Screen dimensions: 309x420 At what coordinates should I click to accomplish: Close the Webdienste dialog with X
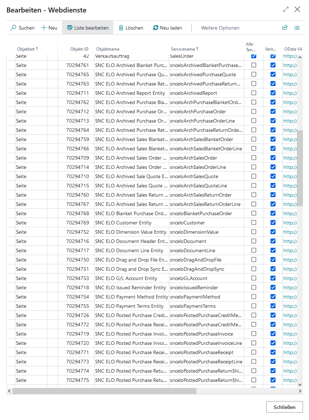tap(297, 10)
